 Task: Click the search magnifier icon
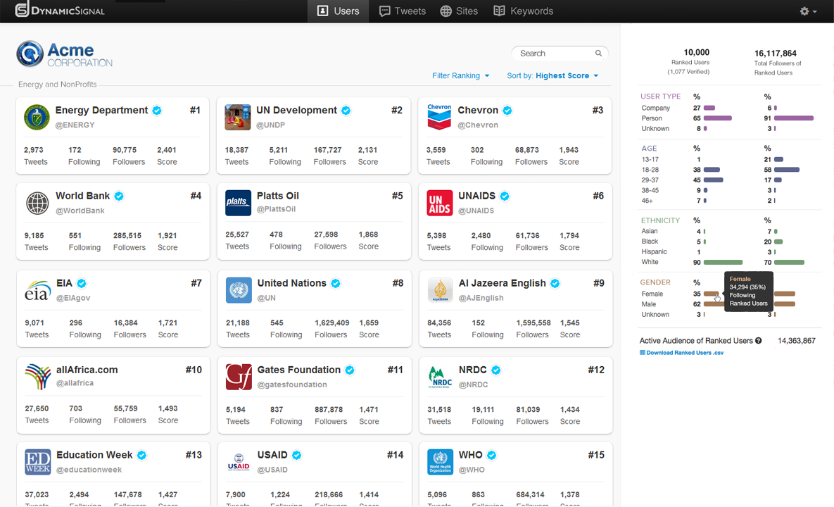click(598, 54)
